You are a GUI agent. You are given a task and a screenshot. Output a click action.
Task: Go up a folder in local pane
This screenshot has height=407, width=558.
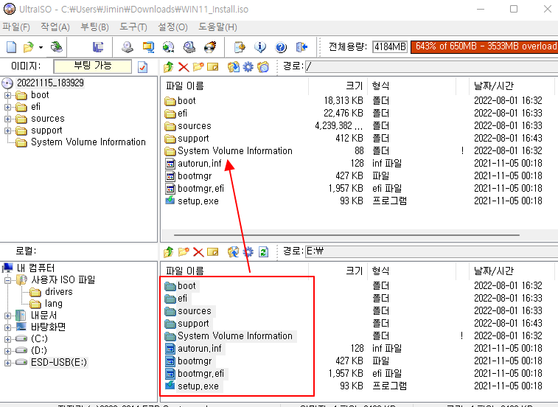click(169, 251)
